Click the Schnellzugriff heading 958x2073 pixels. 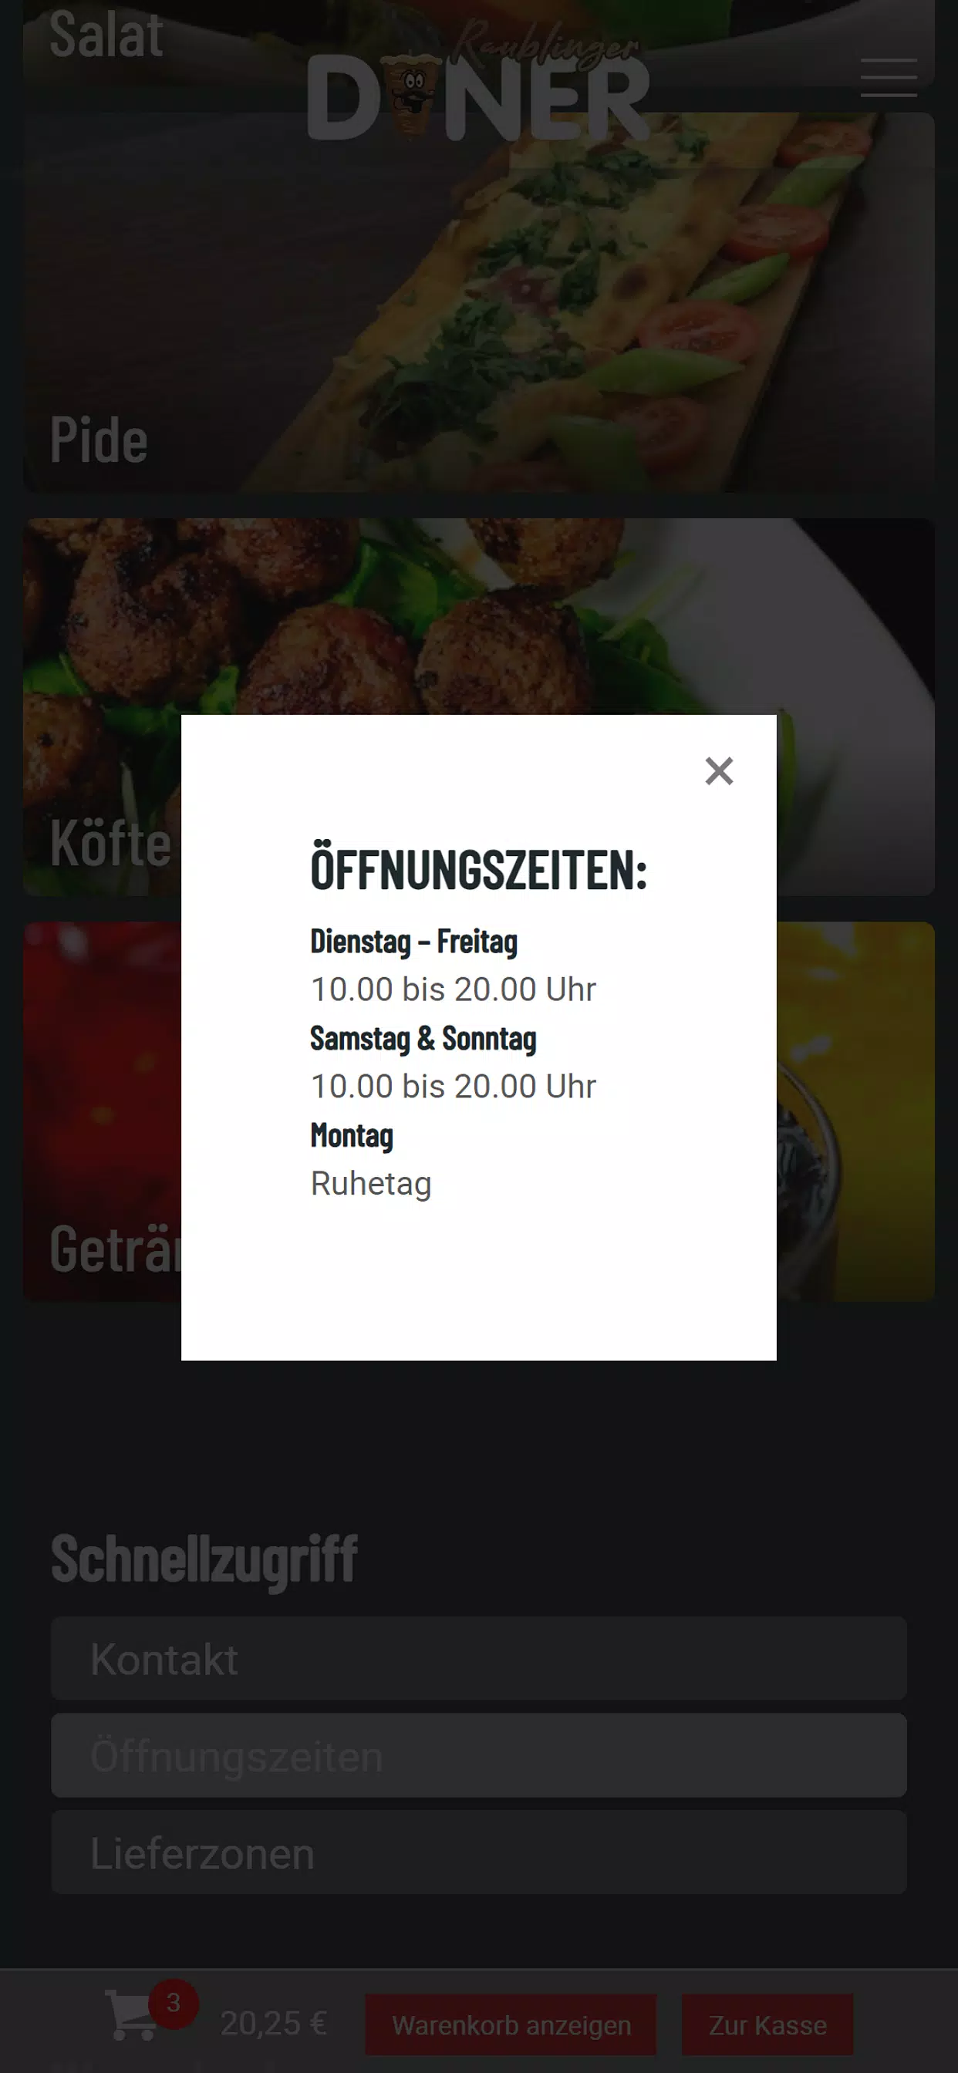pyautogui.click(x=204, y=1559)
